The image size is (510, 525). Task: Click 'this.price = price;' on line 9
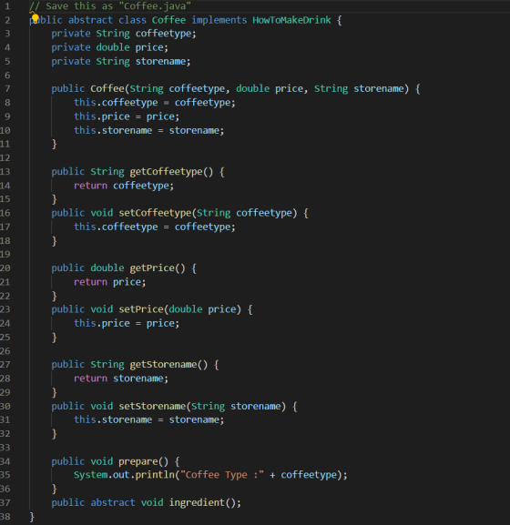tap(127, 116)
